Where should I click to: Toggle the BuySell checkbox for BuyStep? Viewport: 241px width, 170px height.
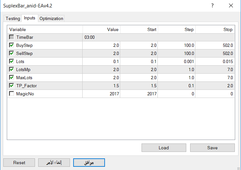[x=12, y=45]
